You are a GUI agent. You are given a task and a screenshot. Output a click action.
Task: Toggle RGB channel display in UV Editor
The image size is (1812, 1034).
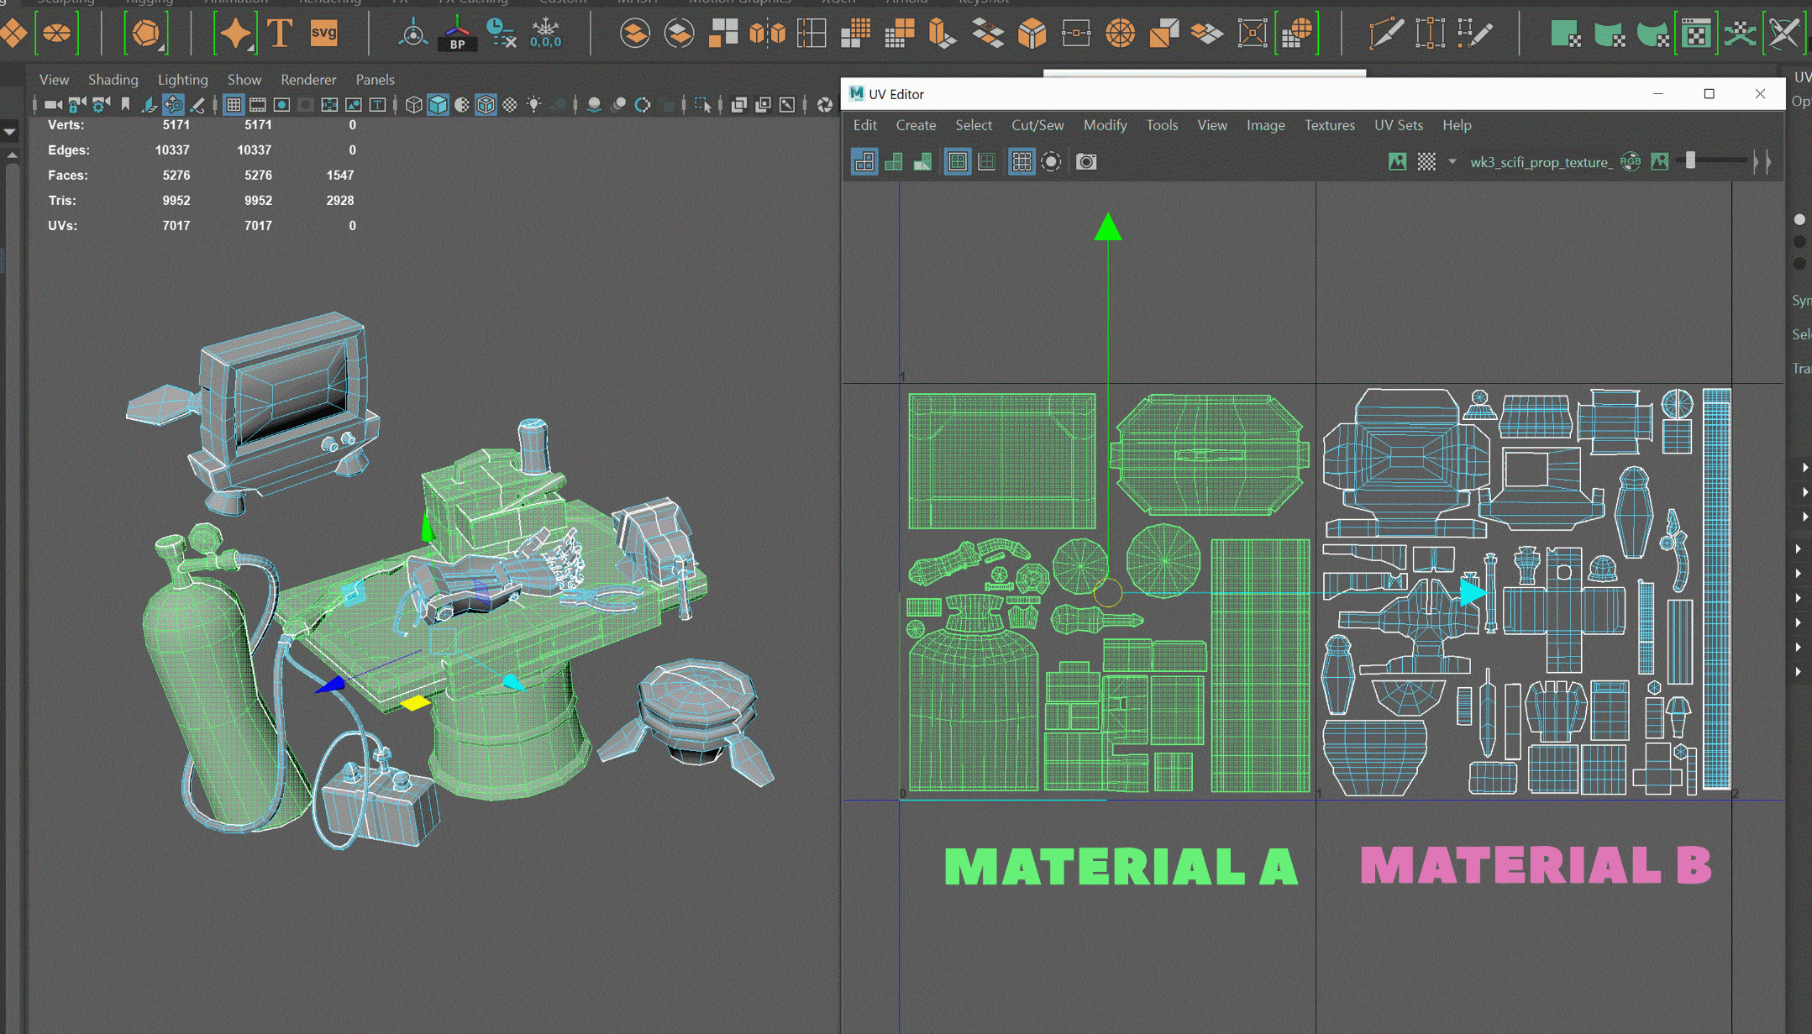[x=1631, y=161]
